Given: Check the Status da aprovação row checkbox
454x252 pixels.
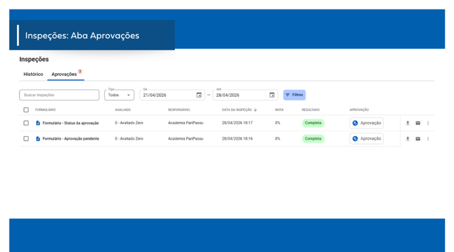Looking at the screenshot, I should tap(26, 123).
